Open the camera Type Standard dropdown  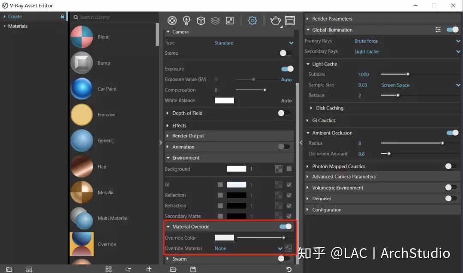point(254,43)
